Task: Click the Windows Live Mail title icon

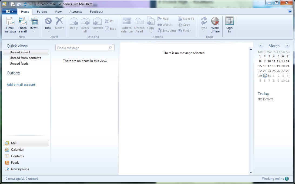Action: [4, 4]
